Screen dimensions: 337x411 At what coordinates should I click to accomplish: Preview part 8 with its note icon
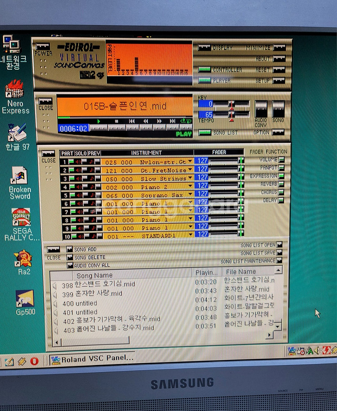point(93,220)
